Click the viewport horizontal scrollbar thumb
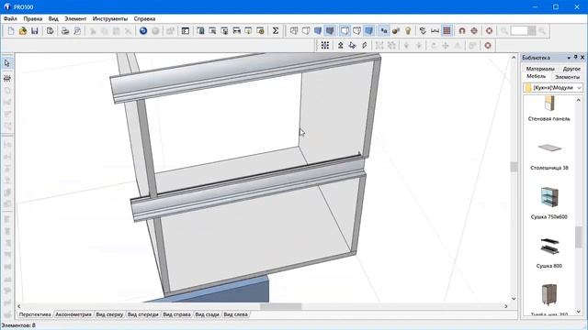The height and width of the screenshot is (330, 588). pyautogui.click(x=280, y=306)
